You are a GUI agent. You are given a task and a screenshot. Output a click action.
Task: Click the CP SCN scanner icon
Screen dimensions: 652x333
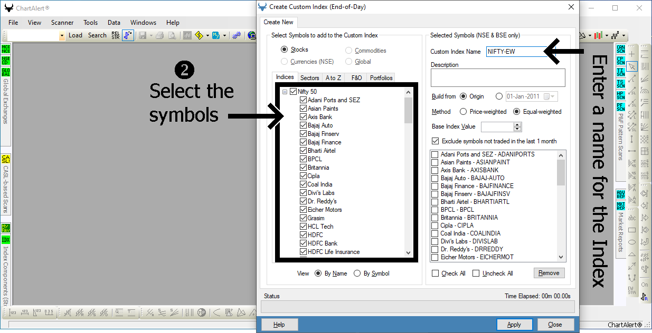620,61
